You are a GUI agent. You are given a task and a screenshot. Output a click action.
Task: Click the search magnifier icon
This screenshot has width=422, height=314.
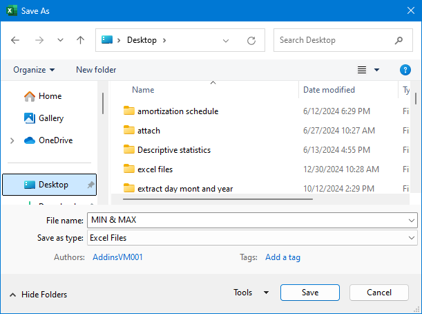[399, 40]
